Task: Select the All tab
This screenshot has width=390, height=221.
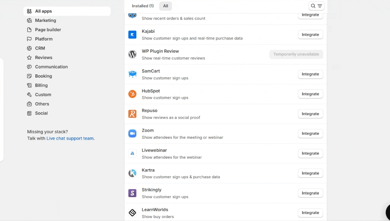Action: [165, 6]
